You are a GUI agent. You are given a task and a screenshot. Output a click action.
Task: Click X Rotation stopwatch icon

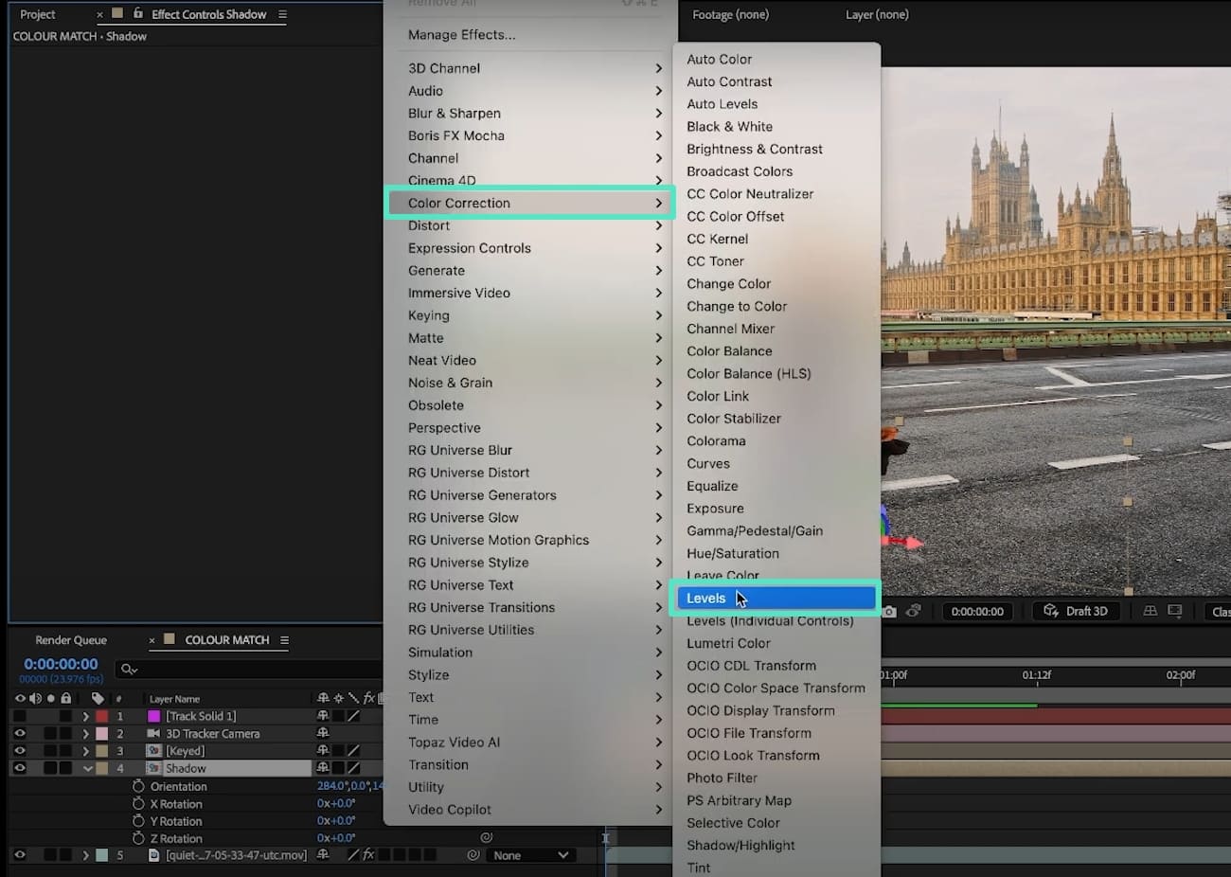[x=138, y=803]
